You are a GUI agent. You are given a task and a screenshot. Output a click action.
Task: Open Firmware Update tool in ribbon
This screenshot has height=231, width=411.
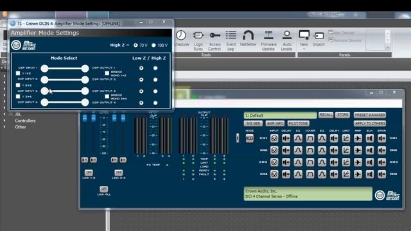point(268,40)
